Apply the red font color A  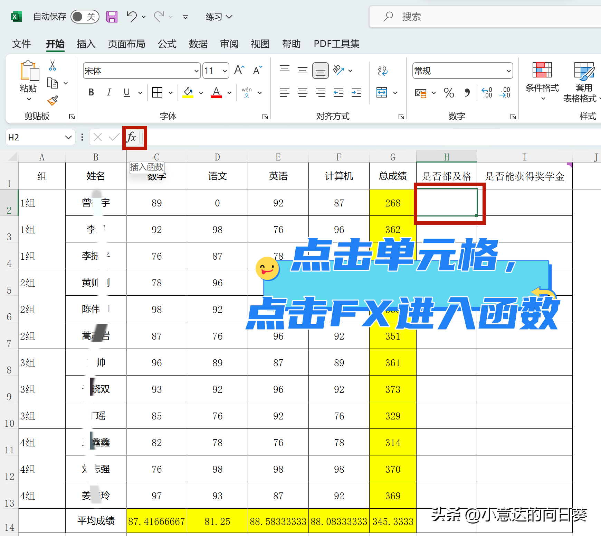point(216,92)
